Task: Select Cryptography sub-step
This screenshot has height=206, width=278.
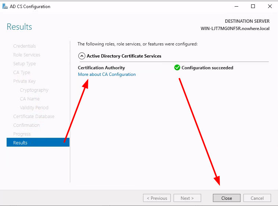Action: [34, 90]
